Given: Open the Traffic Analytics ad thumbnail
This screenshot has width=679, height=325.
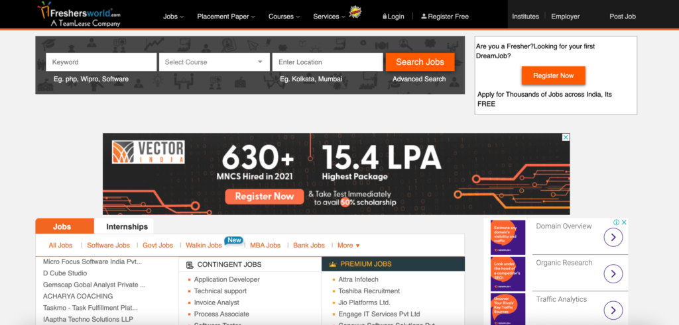Looking at the screenshot, I should [x=508, y=309].
